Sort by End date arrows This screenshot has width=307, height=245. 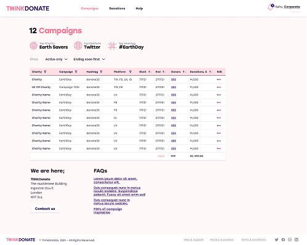tap(164, 72)
